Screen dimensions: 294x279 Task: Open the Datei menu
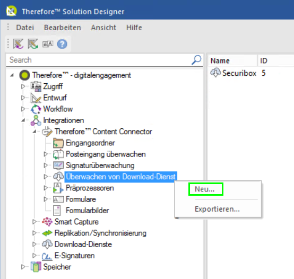[x=25, y=28]
